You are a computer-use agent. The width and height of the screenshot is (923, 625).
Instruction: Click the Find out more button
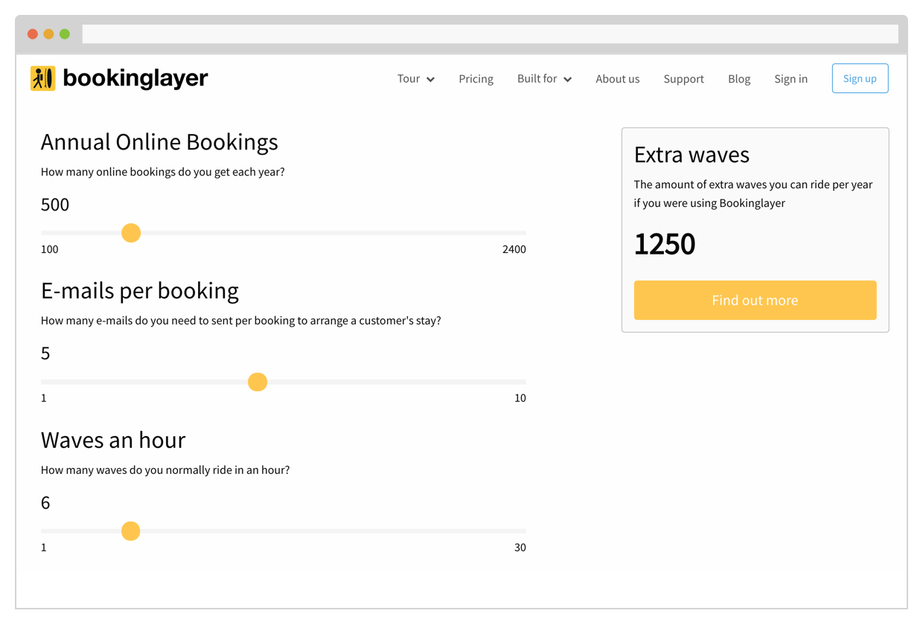755,300
